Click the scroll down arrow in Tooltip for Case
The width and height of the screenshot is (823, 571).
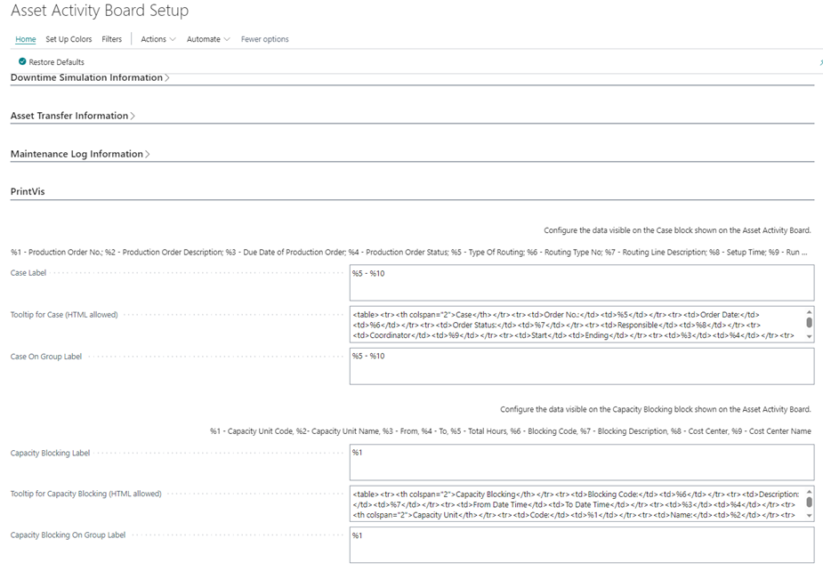809,336
